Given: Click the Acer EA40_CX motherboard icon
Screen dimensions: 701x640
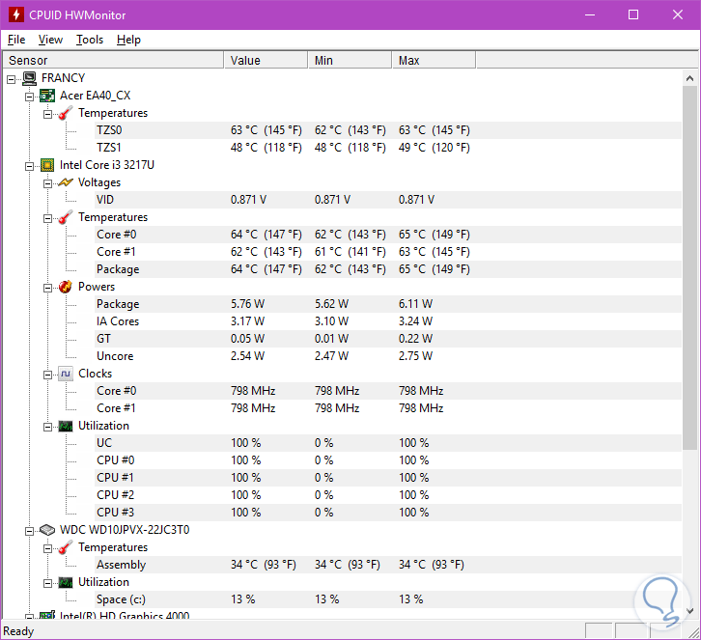Looking at the screenshot, I should (47, 96).
